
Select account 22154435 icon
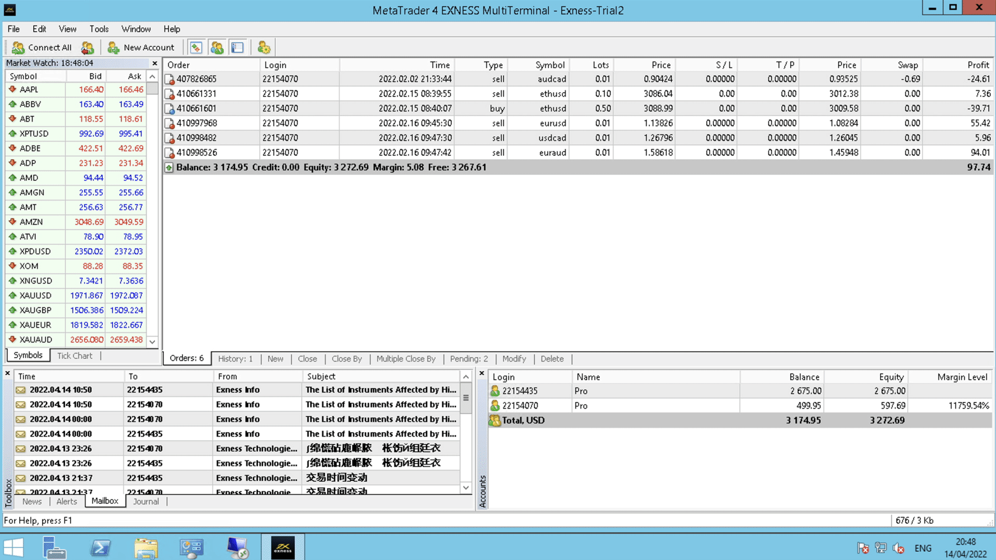point(495,391)
